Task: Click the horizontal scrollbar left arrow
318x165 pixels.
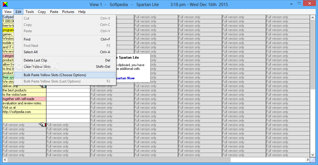Action: click(5, 160)
